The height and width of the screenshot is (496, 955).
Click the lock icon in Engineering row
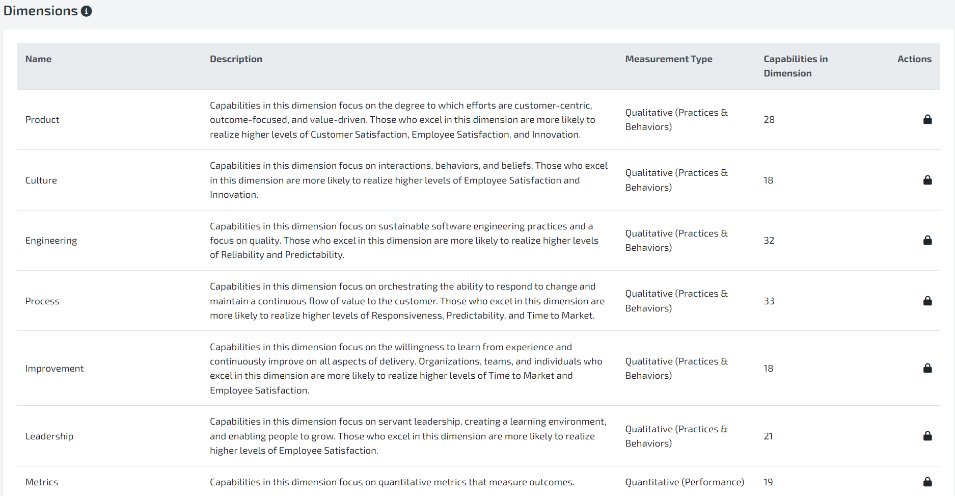click(x=927, y=240)
